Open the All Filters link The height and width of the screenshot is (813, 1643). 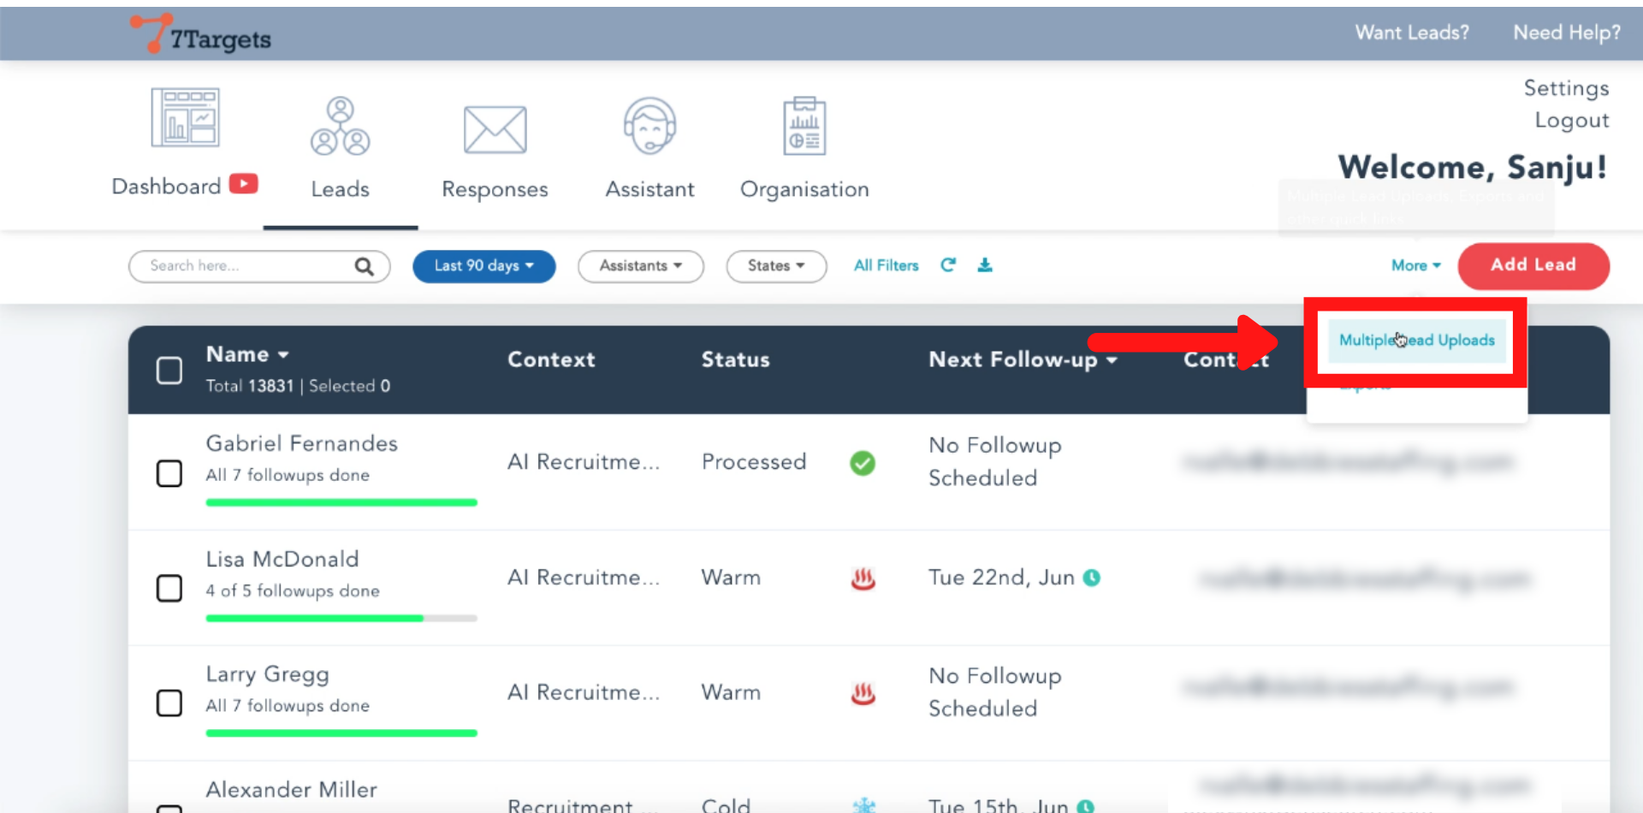tap(886, 266)
